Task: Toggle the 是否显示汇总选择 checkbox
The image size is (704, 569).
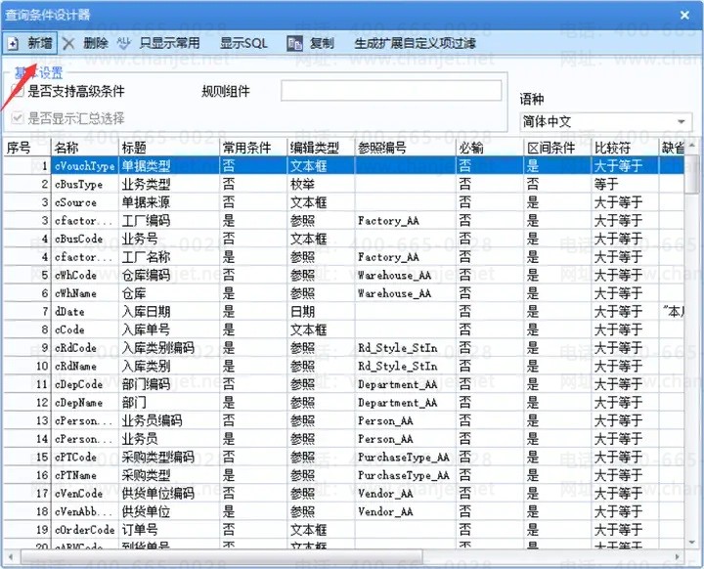Action: [x=17, y=118]
